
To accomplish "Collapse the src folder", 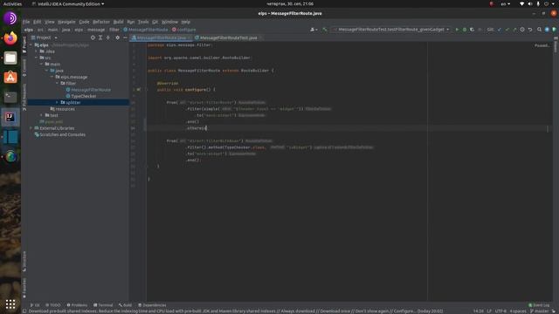I will coord(37,58).
